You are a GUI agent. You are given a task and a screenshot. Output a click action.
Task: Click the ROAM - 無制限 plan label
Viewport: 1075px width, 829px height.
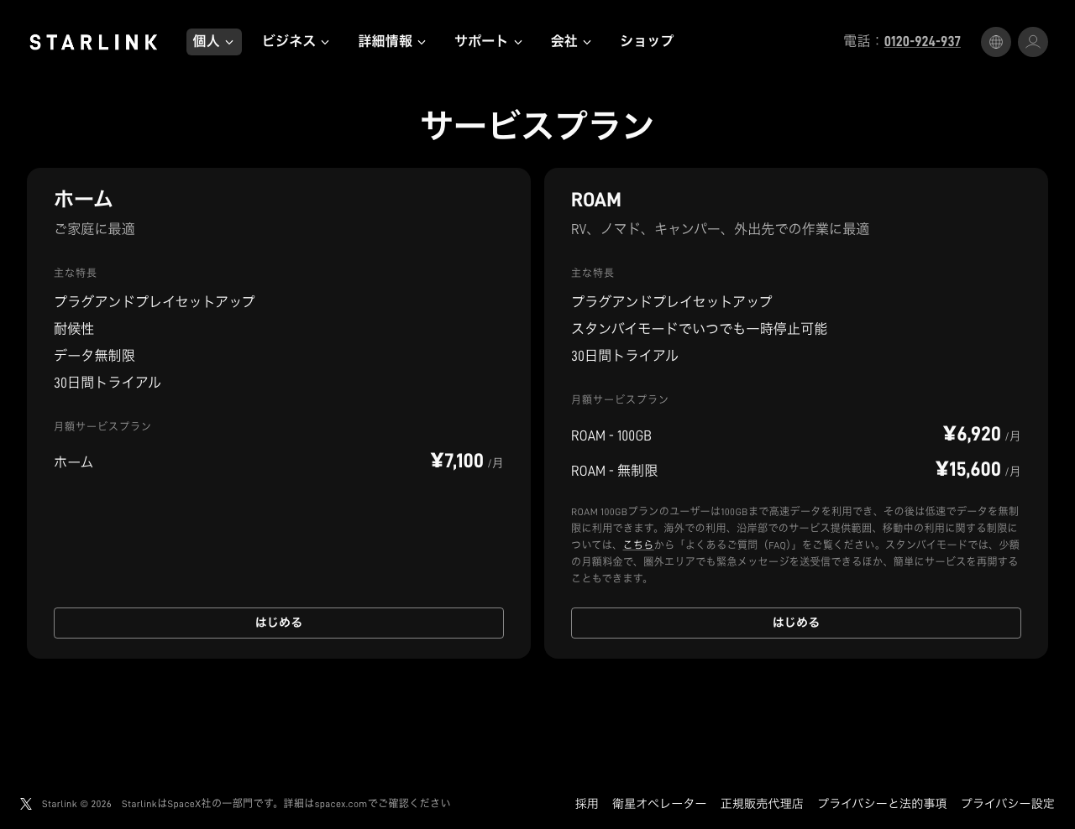615,471
